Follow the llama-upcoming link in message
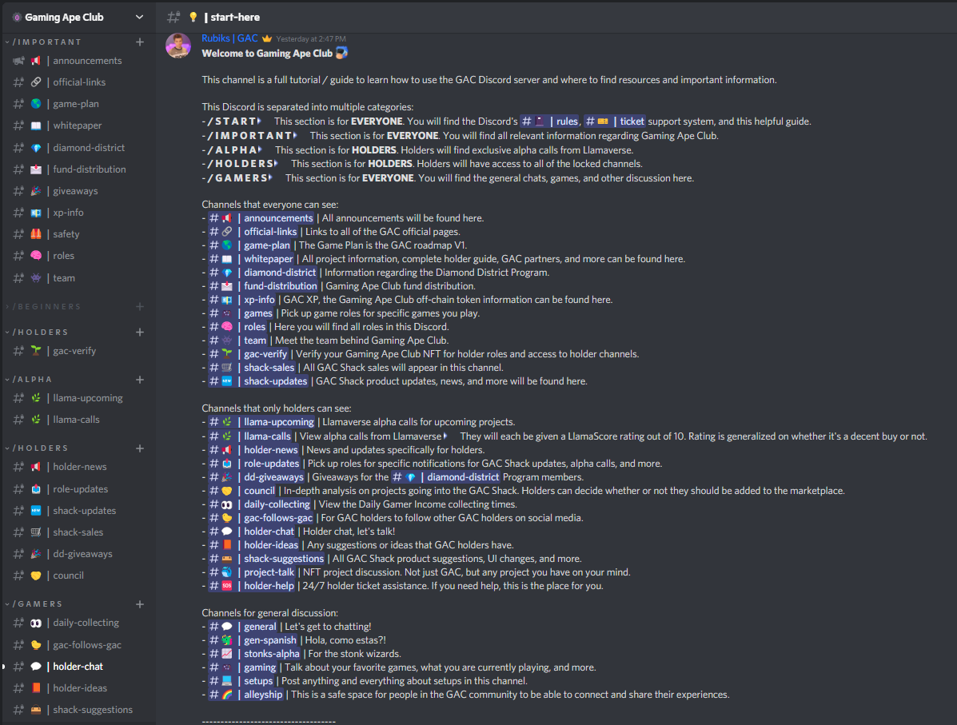957x725 pixels. point(261,422)
